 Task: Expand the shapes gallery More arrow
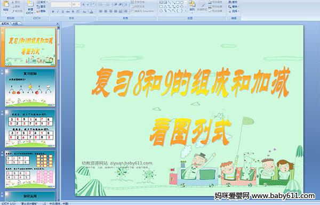click(186, 11)
